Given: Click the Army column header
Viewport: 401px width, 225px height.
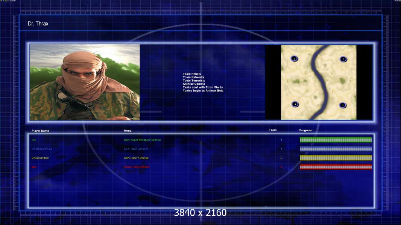Looking at the screenshot, I should coord(128,130).
